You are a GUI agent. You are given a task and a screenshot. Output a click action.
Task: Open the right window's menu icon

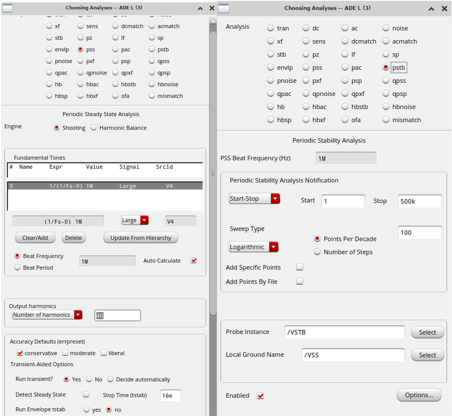click(224, 8)
